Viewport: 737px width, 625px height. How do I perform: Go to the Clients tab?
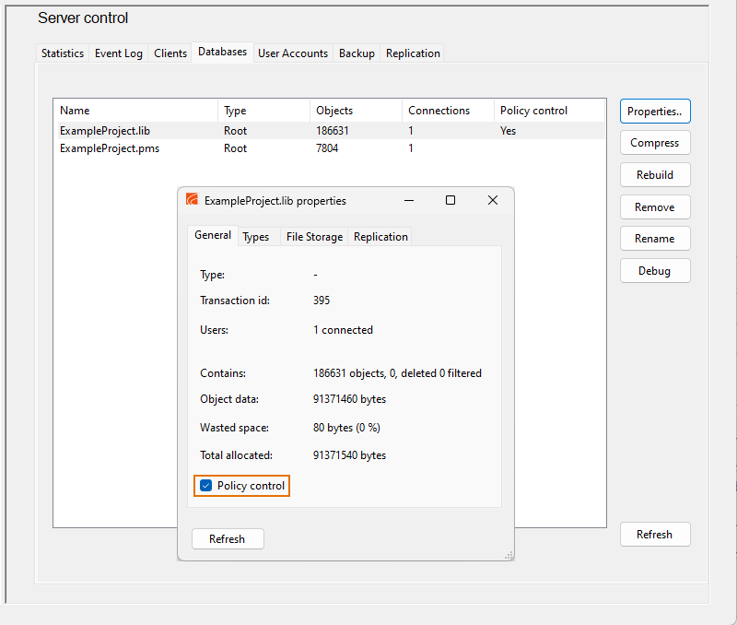tap(170, 53)
